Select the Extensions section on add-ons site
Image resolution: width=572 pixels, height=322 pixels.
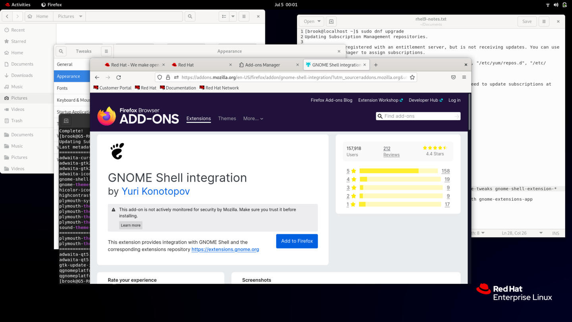coord(199,118)
